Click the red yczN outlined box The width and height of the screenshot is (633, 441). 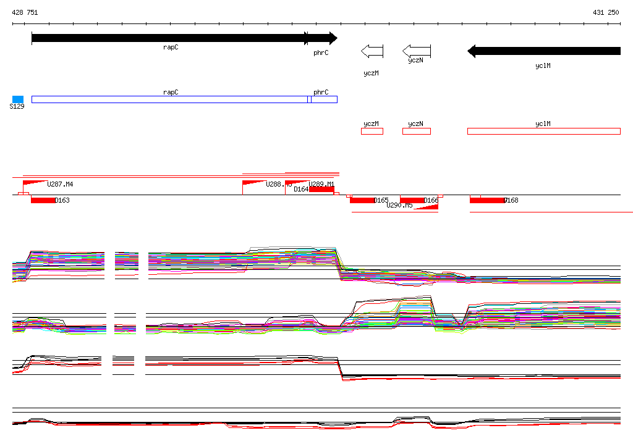coord(417,131)
